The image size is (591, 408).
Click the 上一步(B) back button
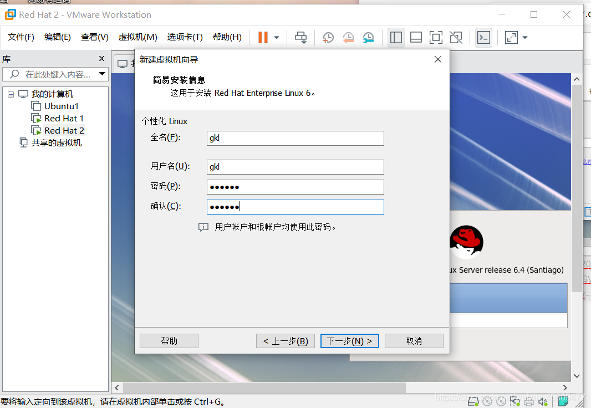(x=286, y=341)
